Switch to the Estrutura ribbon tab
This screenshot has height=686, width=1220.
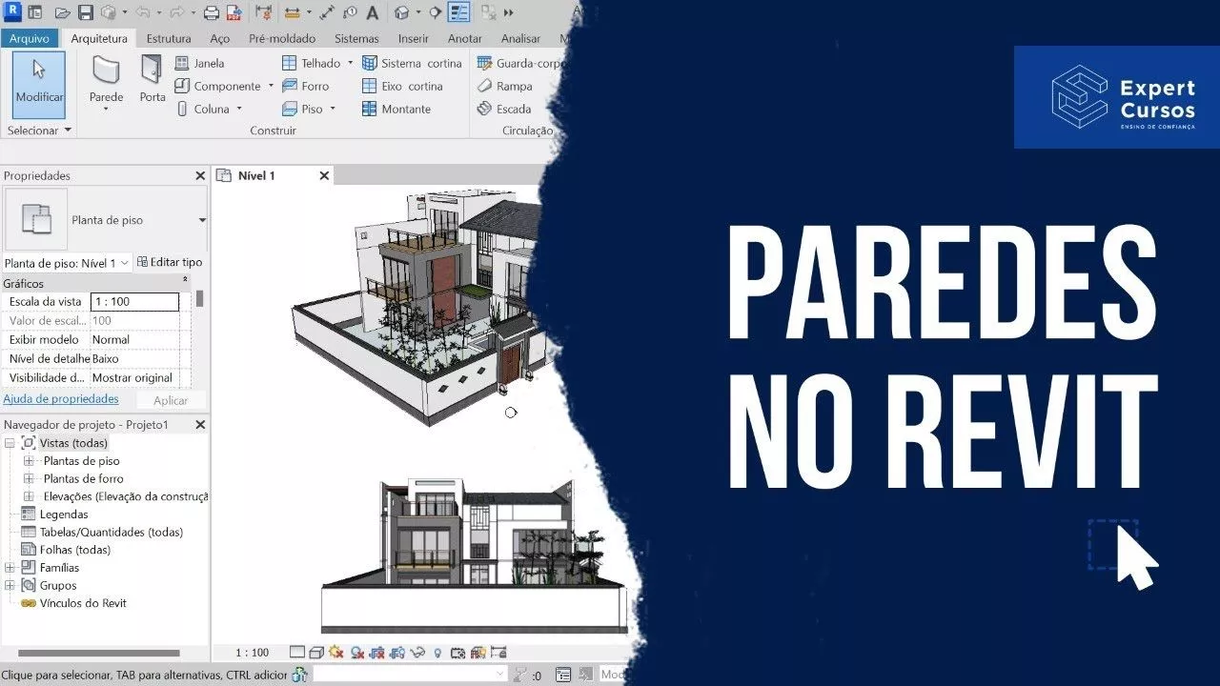click(169, 39)
